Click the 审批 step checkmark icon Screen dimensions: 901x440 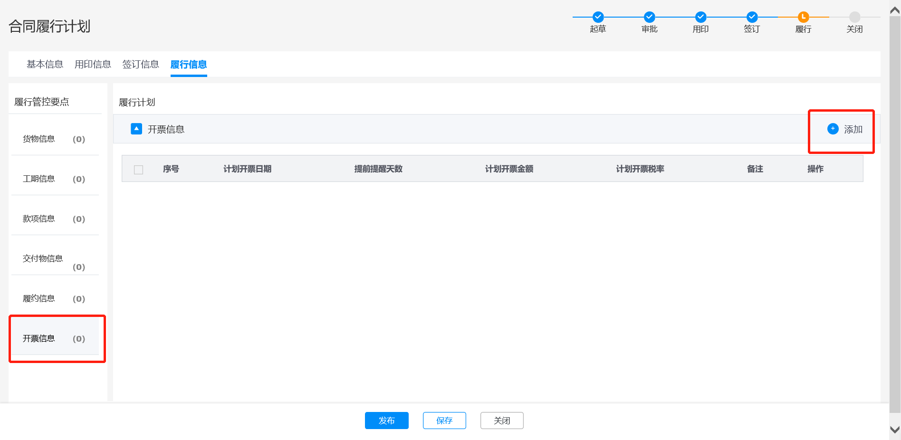[x=649, y=17]
